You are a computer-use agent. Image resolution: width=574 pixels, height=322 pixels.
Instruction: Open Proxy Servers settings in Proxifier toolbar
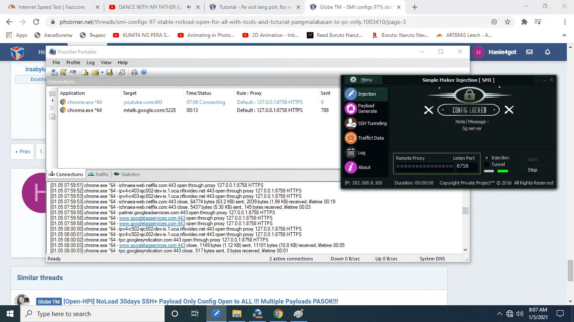click(x=54, y=73)
